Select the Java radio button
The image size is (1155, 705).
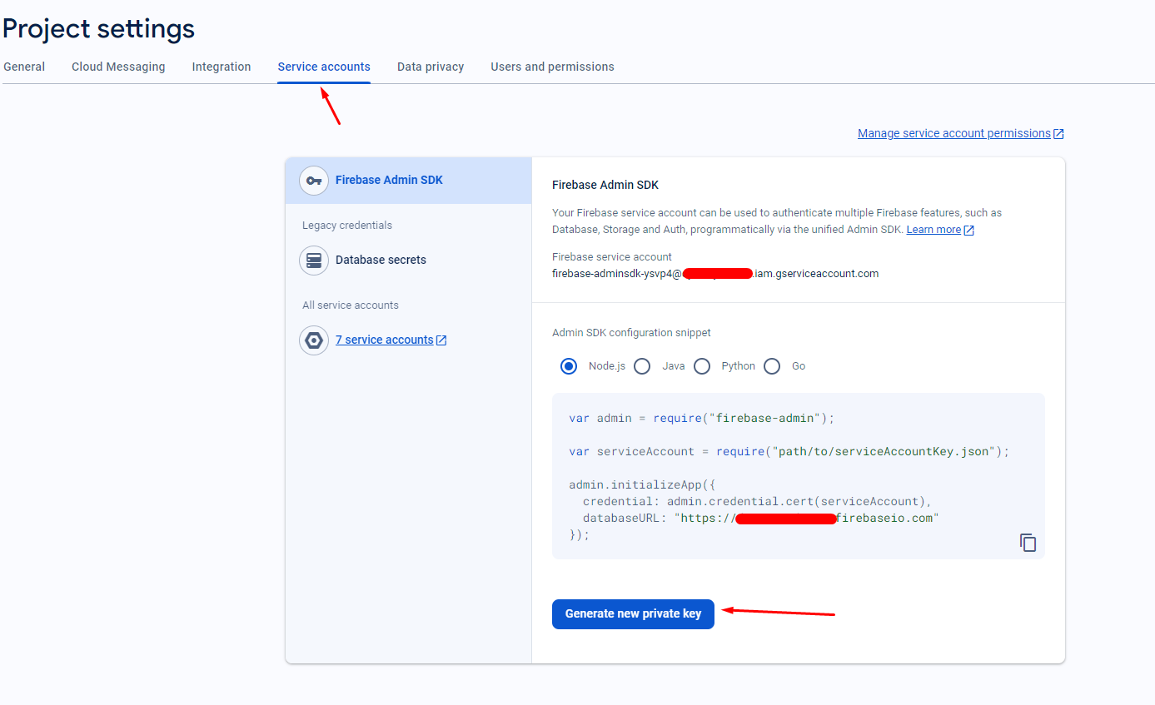click(x=642, y=366)
